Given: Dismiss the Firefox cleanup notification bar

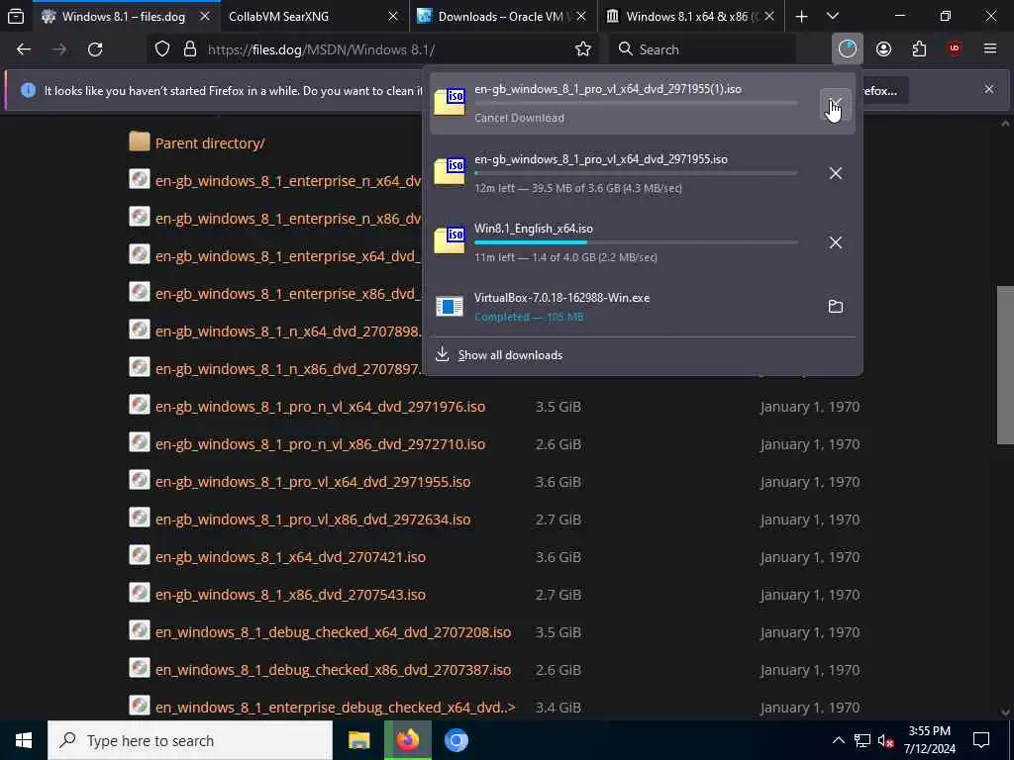Looking at the screenshot, I should [989, 89].
